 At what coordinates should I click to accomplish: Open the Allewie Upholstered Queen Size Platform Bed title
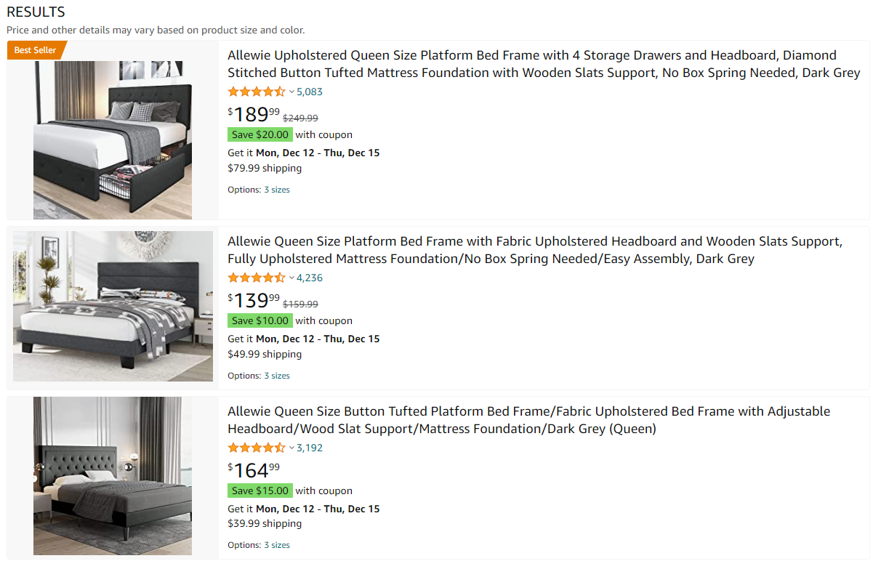click(544, 64)
